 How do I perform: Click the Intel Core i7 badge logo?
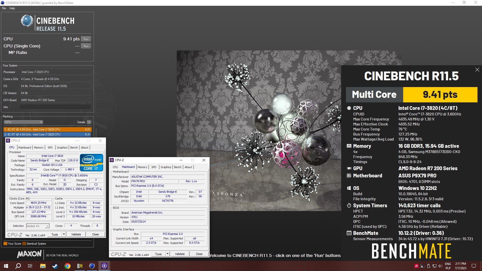(92, 163)
